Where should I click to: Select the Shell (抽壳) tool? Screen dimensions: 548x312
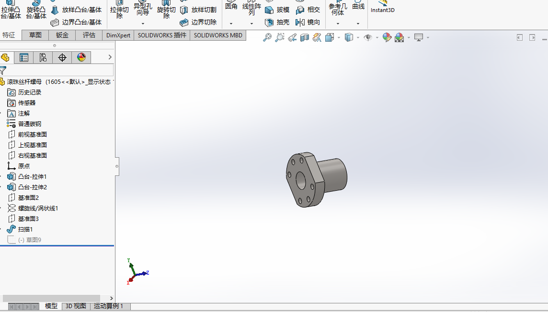point(277,23)
